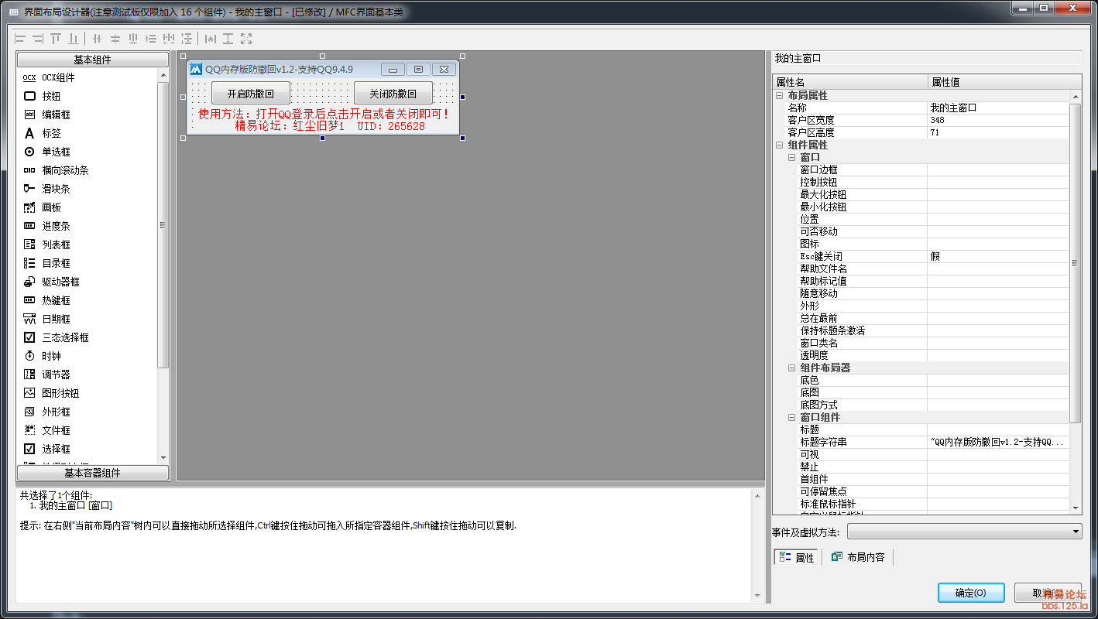
Task: Click the 基本组件 section header
Action: (92, 60)
